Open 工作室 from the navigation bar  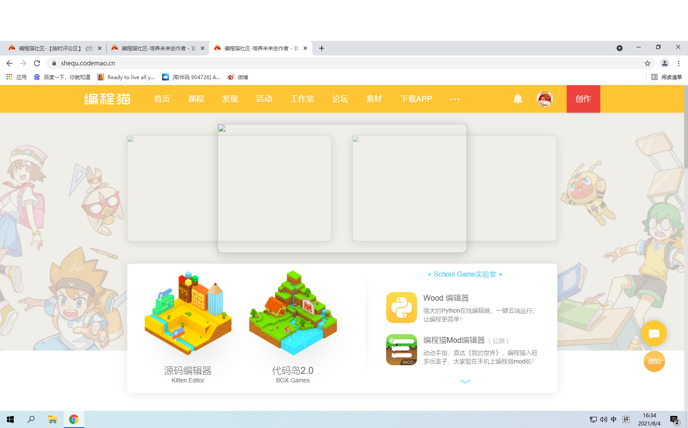tap(302, 99)
